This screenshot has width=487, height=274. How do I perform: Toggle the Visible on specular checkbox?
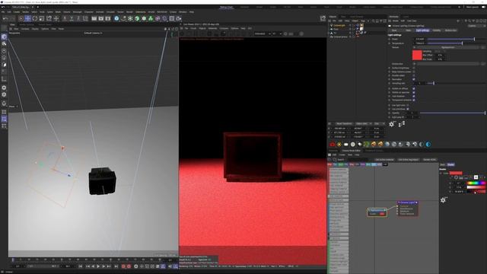(414, 92)
